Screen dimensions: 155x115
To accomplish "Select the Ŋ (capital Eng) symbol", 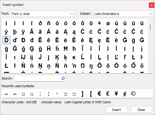I will 83,66.
